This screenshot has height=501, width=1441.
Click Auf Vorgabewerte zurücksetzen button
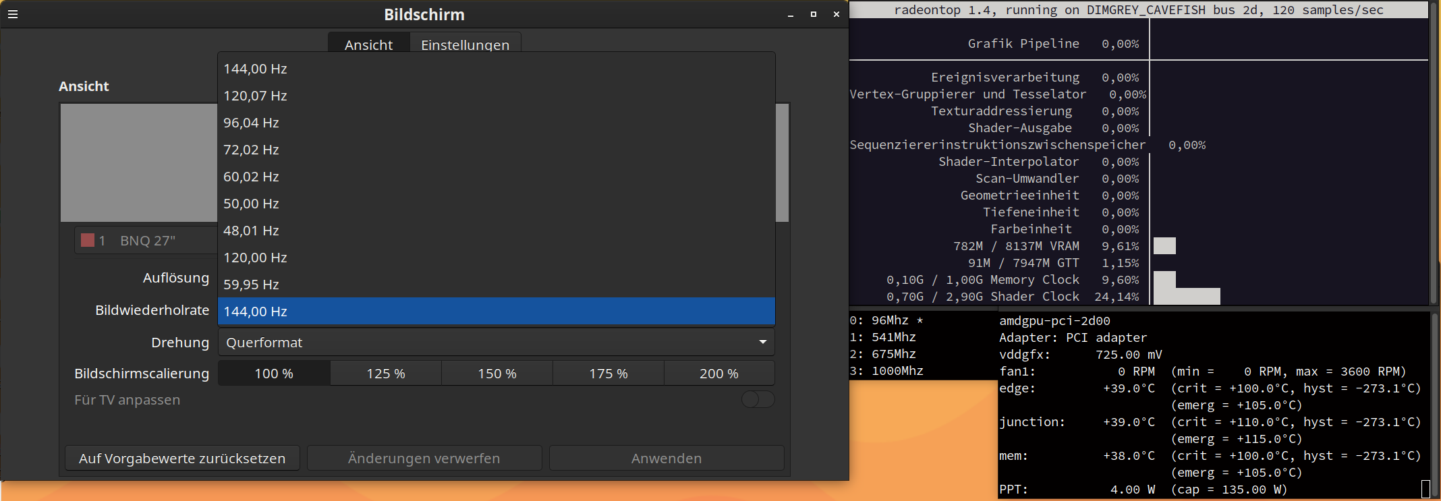(x=182, y=459)
